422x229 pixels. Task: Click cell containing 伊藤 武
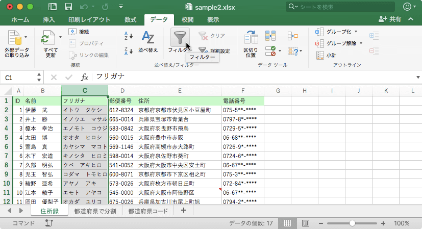click(x=42, y=110)
